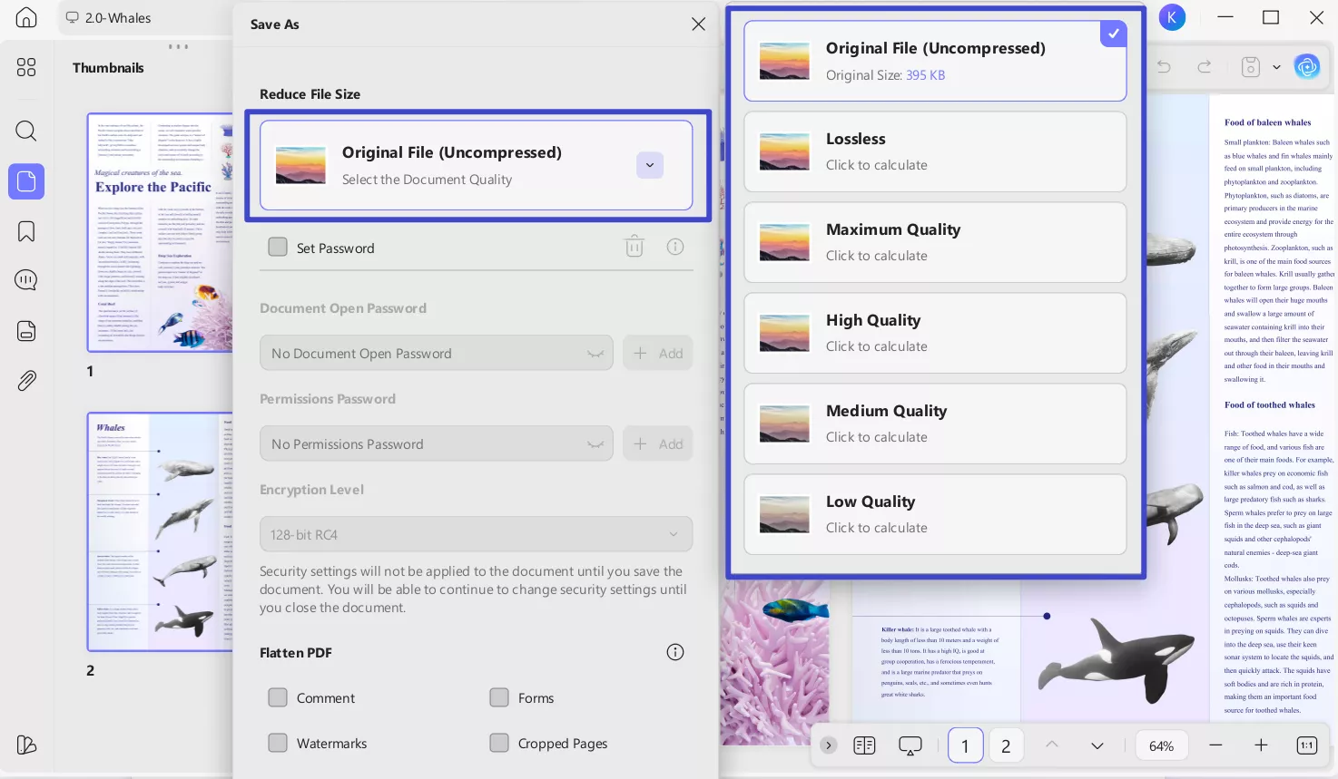Open the Permissions Password dropdown

(437, 443)
